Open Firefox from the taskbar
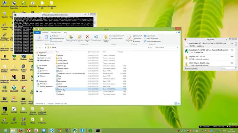Screen dimensions: 238x133 point(21,130)
